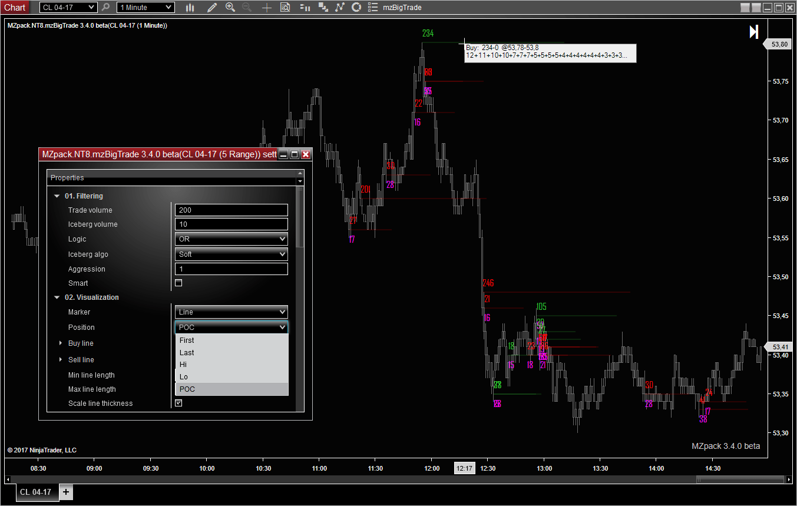Image resolution: width=797 pixels, height=506 pixels.
Task: Click Properties panel scroll-down arrow
Action: [x=300, y=181]
